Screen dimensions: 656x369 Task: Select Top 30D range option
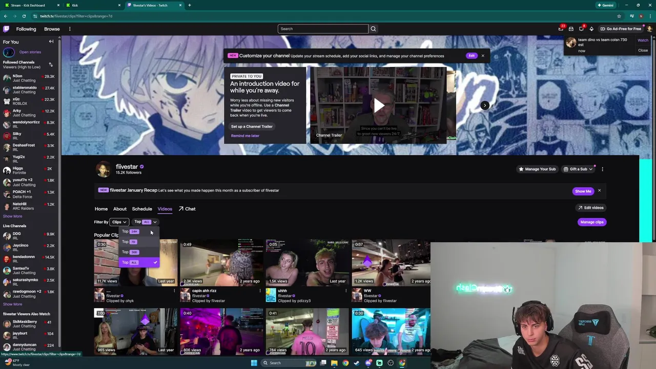coord(139,252)
